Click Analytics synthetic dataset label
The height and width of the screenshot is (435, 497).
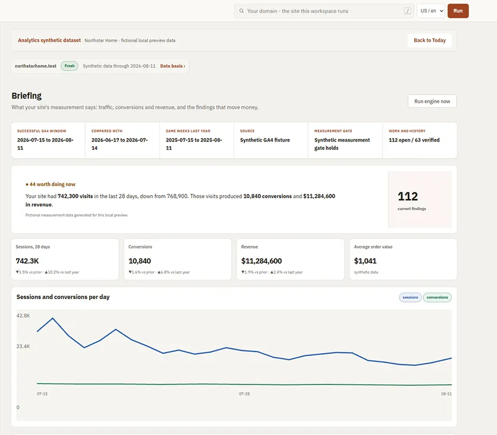[49, 40]
